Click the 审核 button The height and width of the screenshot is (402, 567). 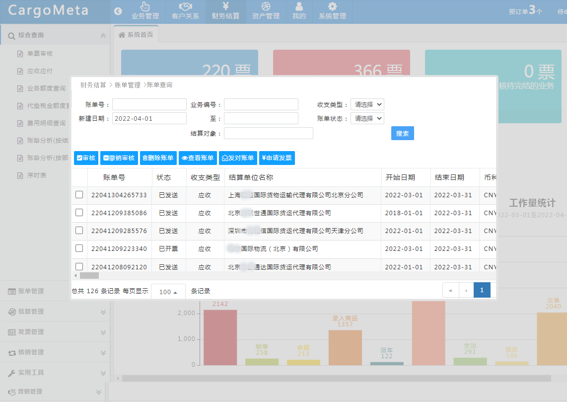86,158
